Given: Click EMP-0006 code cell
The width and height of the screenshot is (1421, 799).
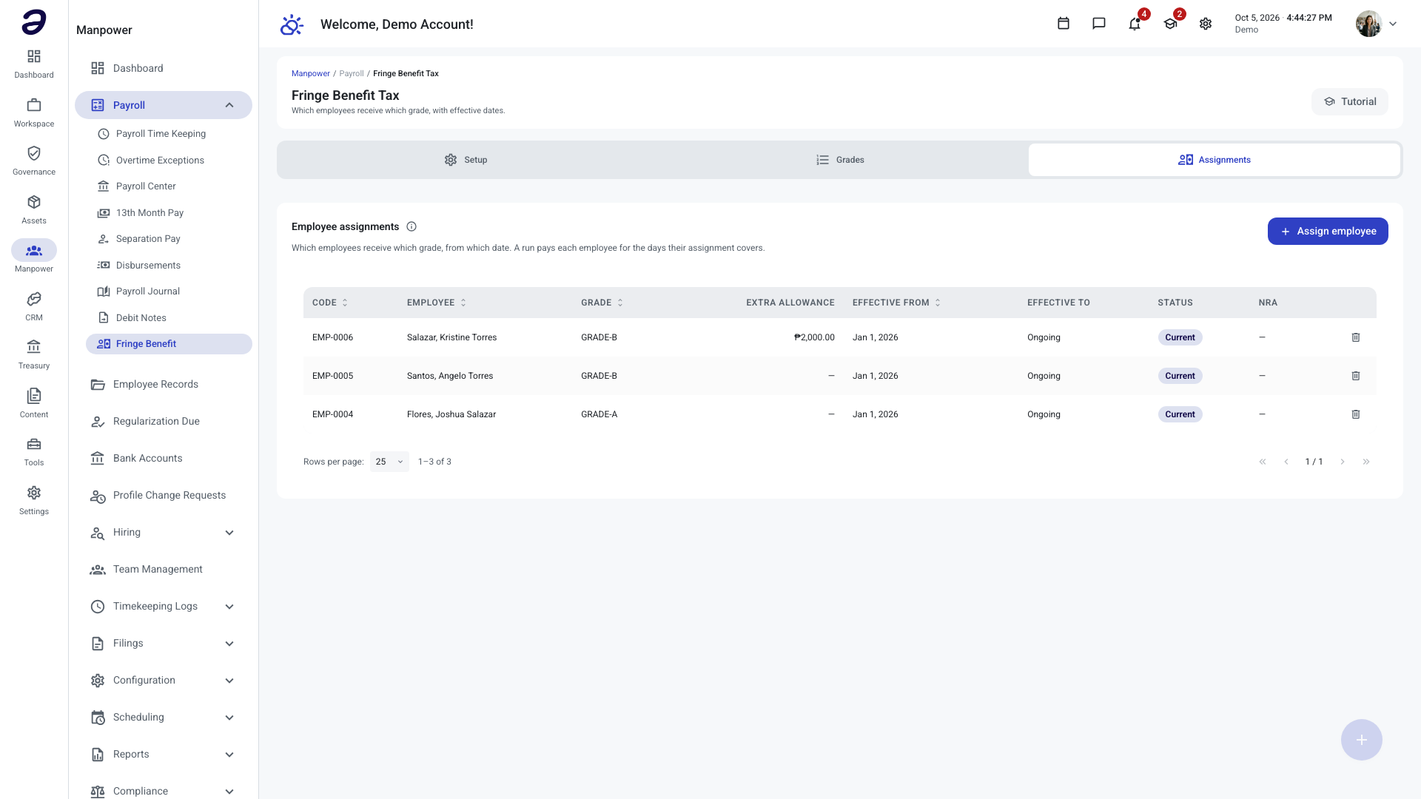Looking at the screenshot, I should click(x=332, y=337).
